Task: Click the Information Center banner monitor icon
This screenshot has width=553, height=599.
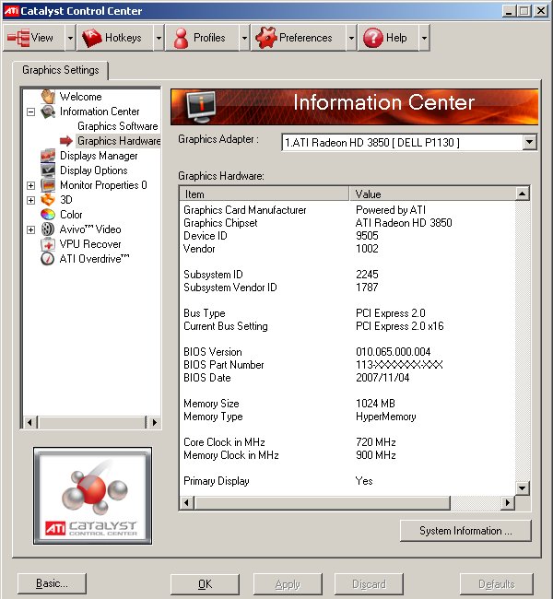Action: 201,107
